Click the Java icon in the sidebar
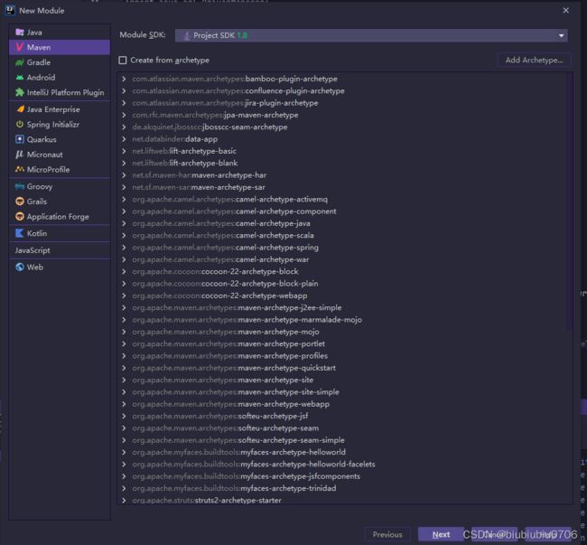The image size is (587, 545). 20,33
